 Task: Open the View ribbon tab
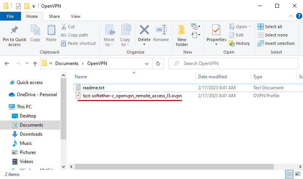[75, 16]
